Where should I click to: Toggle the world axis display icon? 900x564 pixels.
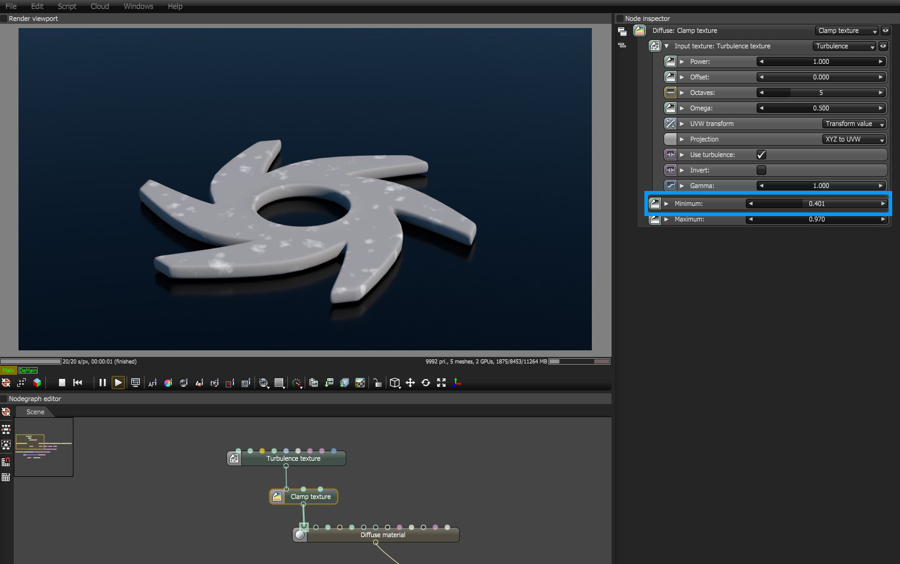pos(457,383)
